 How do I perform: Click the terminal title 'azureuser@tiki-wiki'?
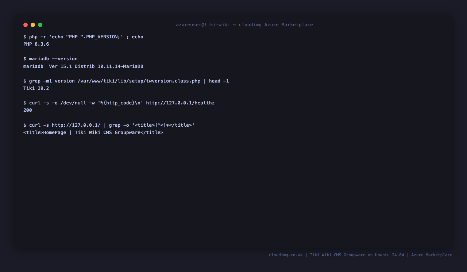203,25
